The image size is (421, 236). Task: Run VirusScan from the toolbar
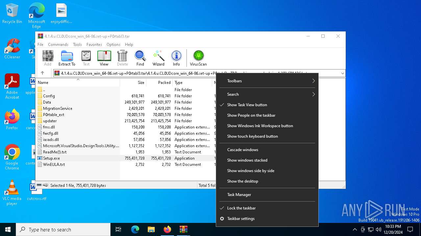[198, 58]
